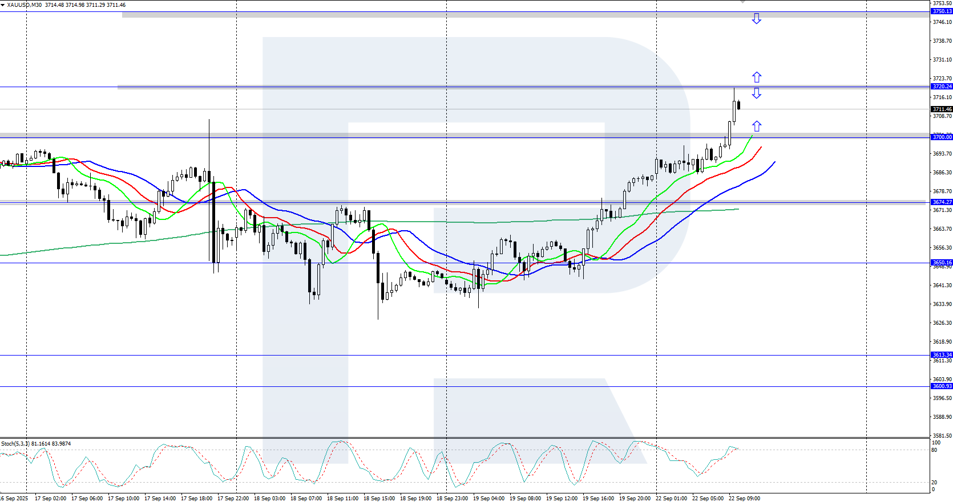Click the 3700.00 price level label
The height and width of the screenshot is (502, 953).
tap(942, 137)
